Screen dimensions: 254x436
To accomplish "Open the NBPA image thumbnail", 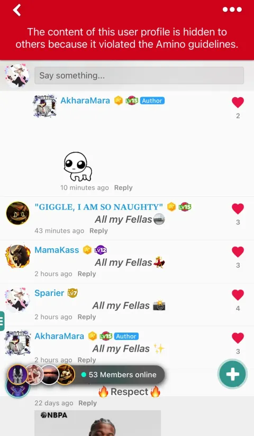I will click(x=97, y=423).
